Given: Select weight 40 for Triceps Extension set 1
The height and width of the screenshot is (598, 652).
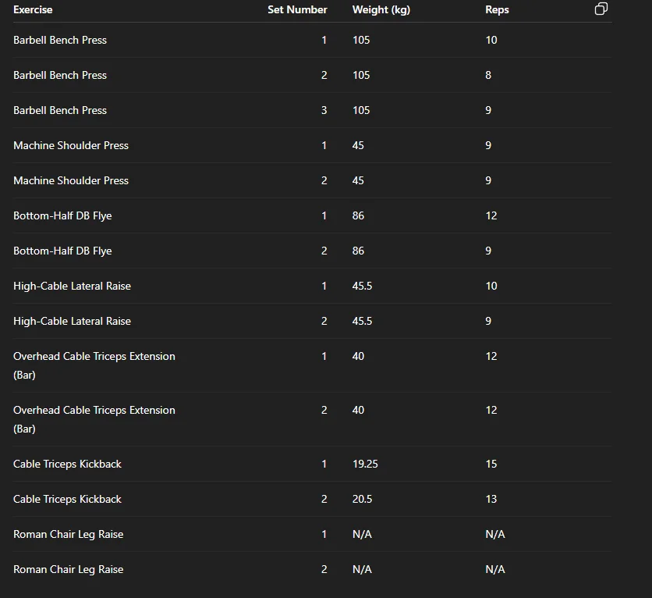Looking at the screenshot, I should pyautogui.click(x=358, y=356).
